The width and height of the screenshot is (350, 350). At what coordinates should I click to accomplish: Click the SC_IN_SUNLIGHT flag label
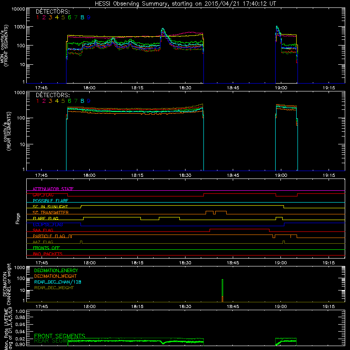coord(50,206)
